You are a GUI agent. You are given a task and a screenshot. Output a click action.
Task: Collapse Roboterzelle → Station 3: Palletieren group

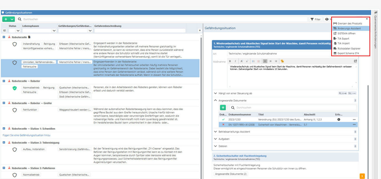4,168
